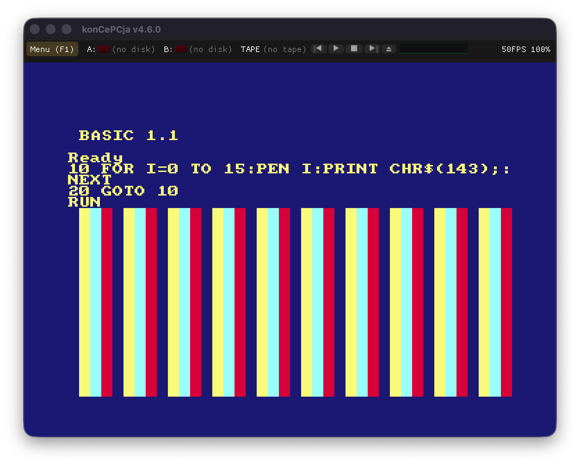The height and width of the screenshot is (466, 580).
Task: Click the BASIC 1.1 text
Action: [128, 135]
